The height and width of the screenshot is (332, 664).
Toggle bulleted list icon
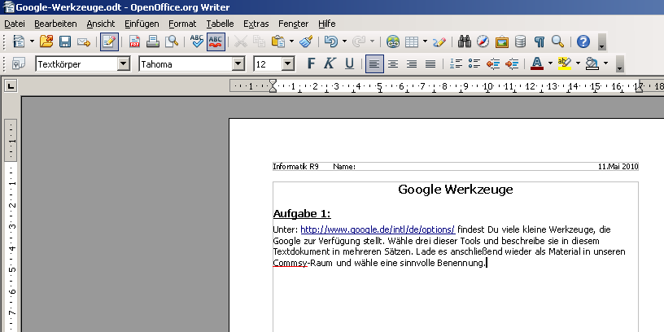tap(474, 64)
